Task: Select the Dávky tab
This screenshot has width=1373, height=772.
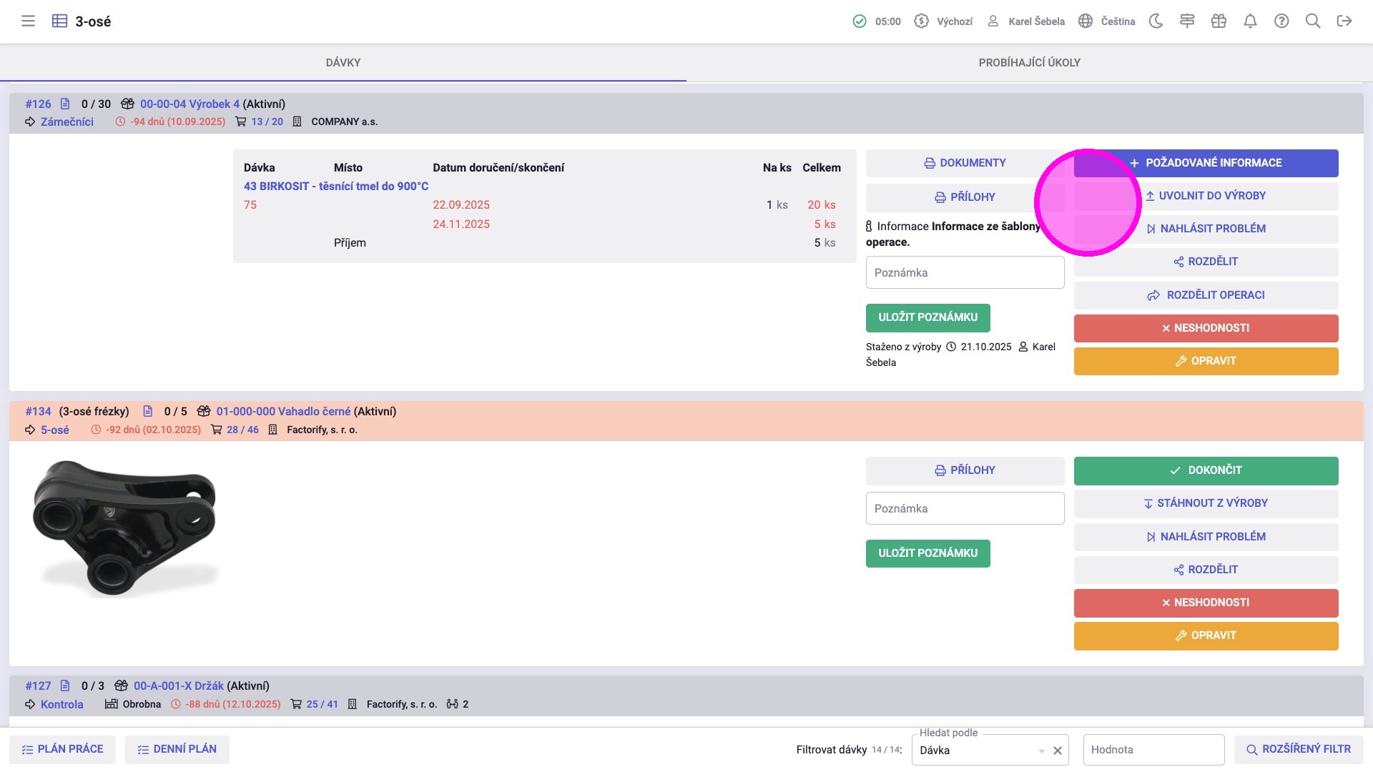Action: click(x=343, y=63)
